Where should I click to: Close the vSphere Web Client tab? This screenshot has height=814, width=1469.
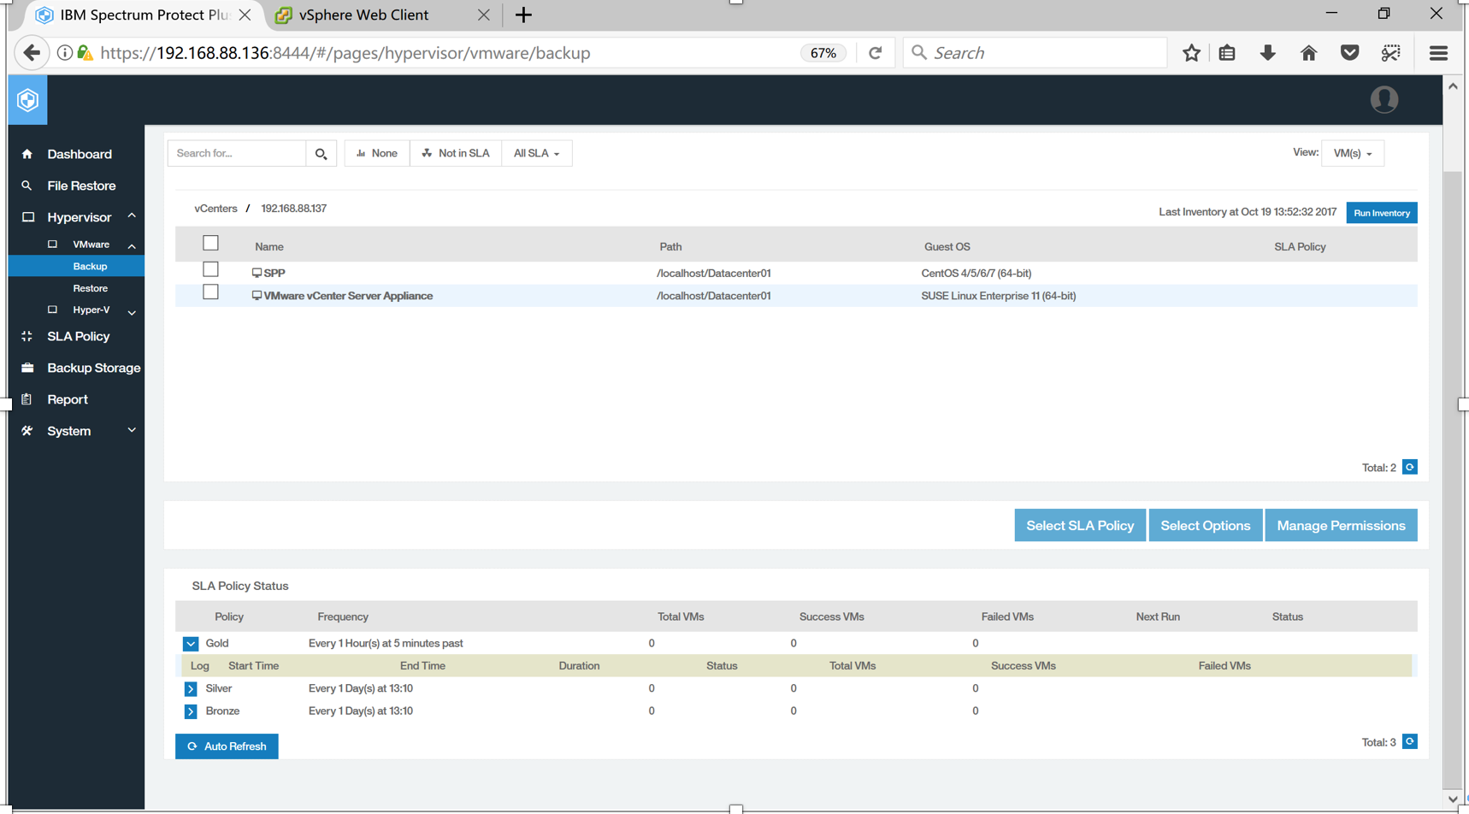[x=483, y=15]
